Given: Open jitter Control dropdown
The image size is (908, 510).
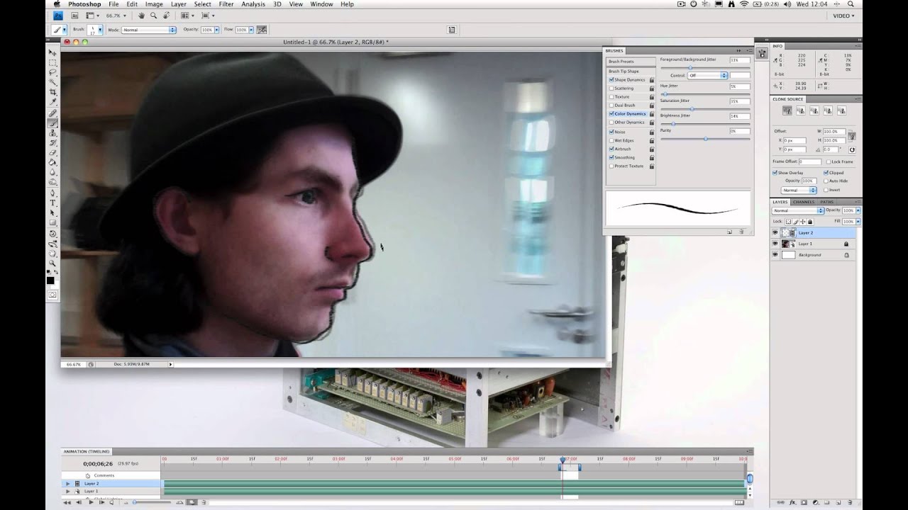Looking at the screenshot, I should pyautogui.click(x=707, y=75).
